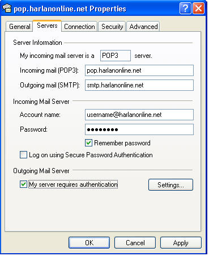Open the Connection tab
Viewport: 209px width, 256px height.
[x=79, y=27]
